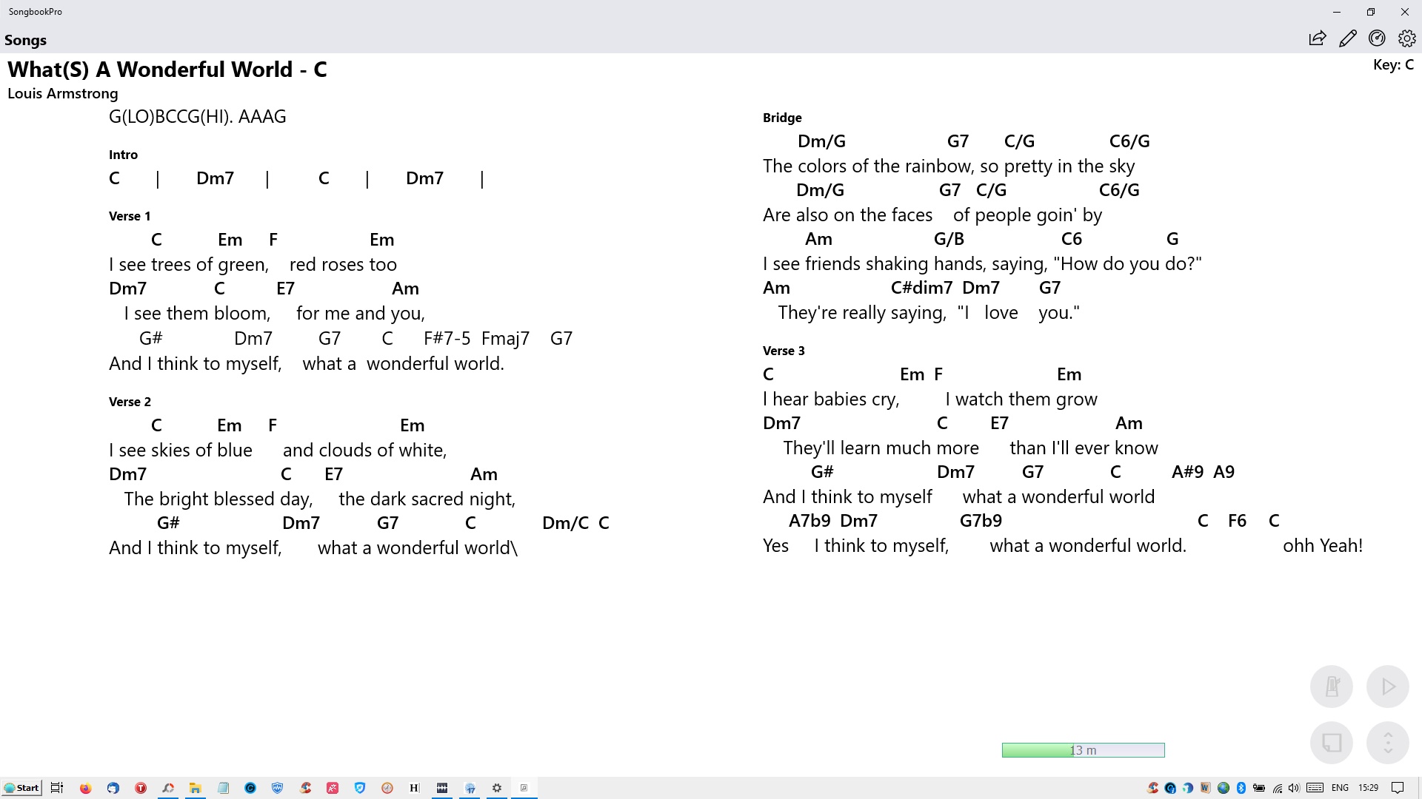Image resolution: width=1422 pixels, height=799 pixels.
Task: Open the H app icon on taskbar
Action: coord(414,788)
